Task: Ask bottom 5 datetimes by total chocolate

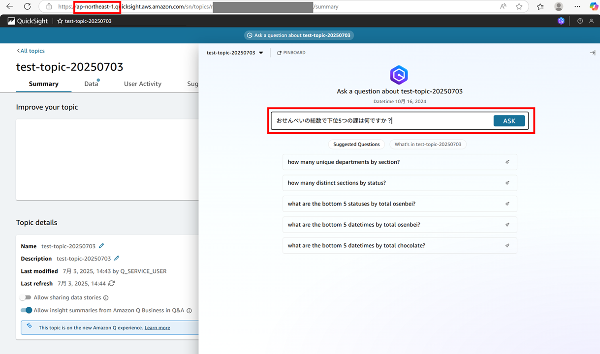Action: click(400, 245)
